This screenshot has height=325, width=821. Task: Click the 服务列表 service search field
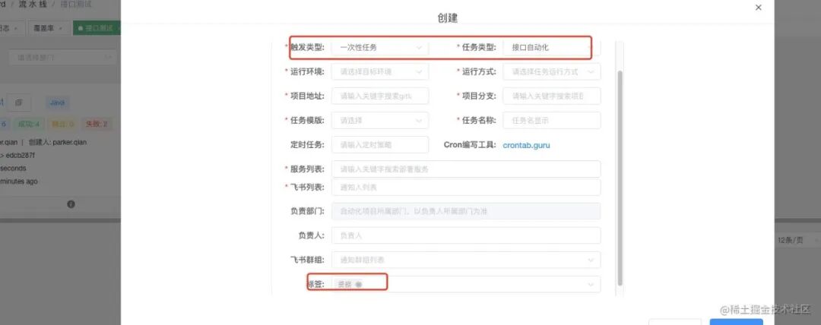click(466, 169)
